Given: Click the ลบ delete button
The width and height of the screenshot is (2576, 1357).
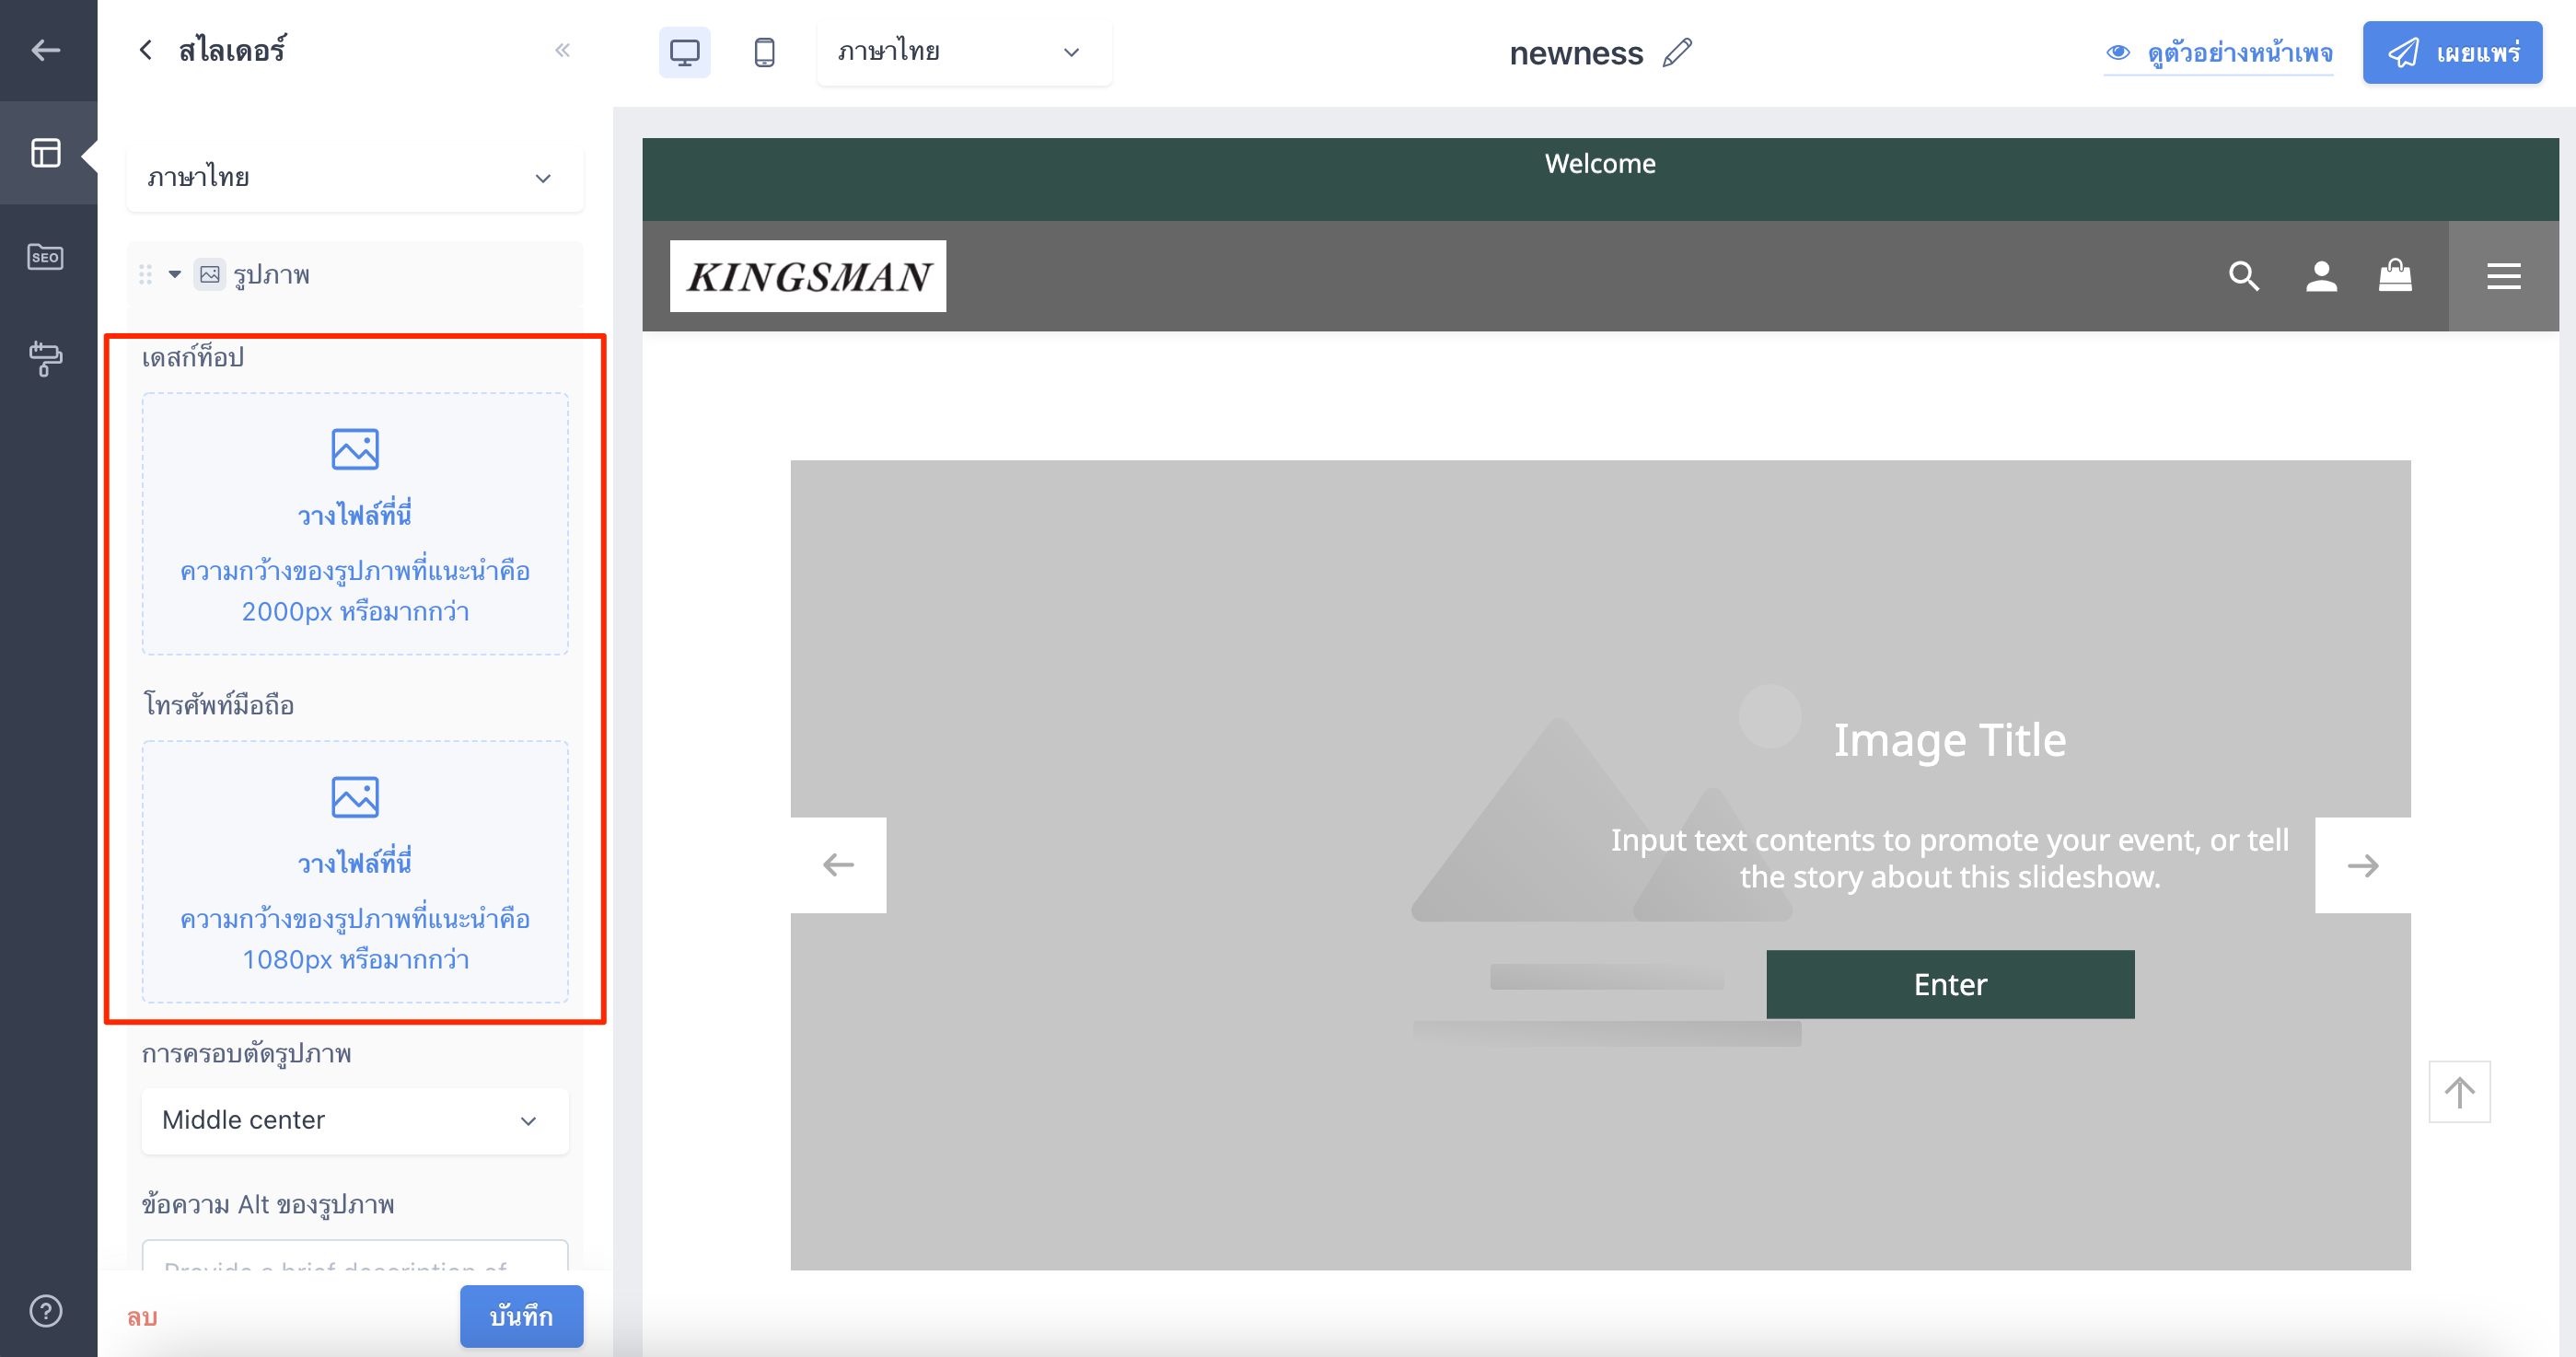Looking at the screenshot, I should (142, 1317).
